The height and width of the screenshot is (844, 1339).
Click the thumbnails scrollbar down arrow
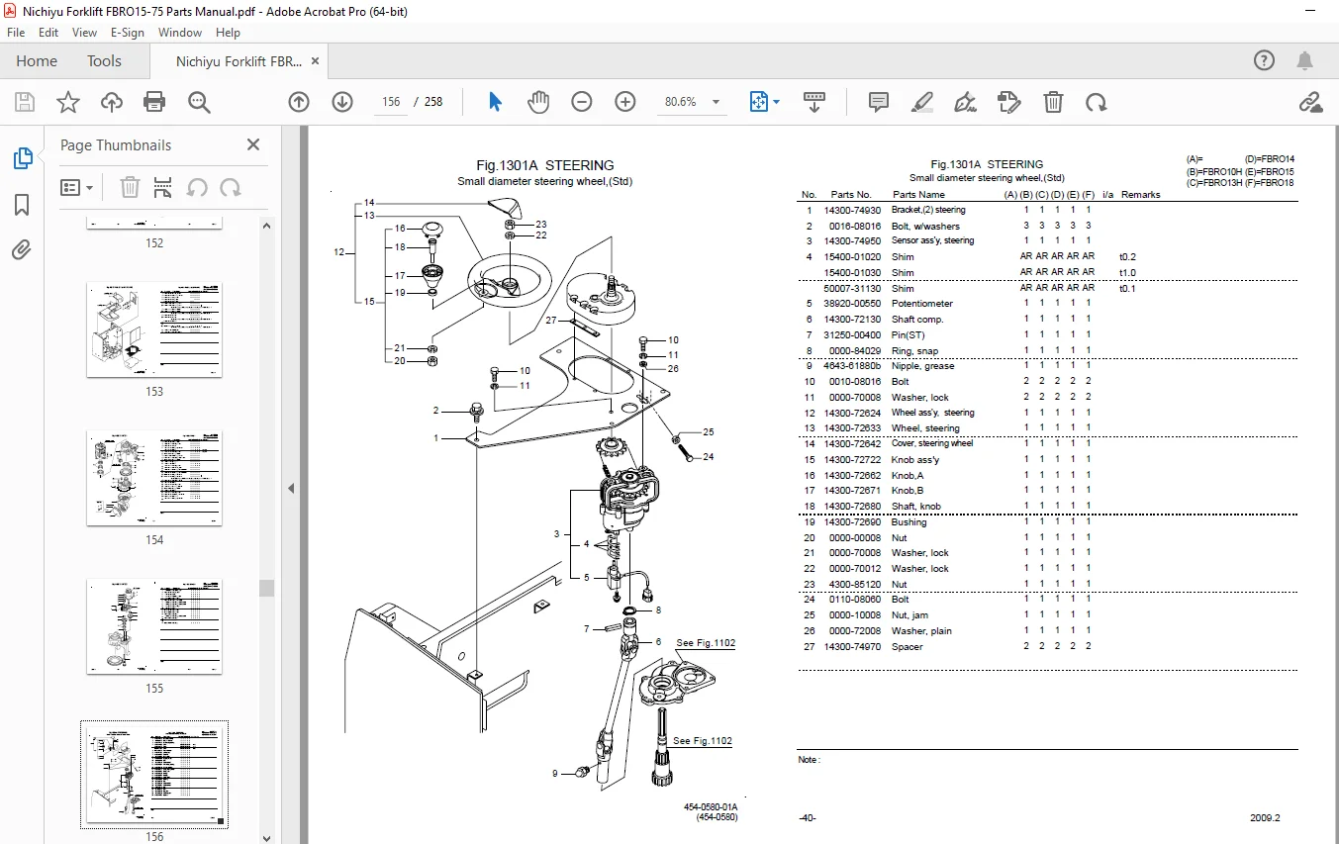(266, 836)
